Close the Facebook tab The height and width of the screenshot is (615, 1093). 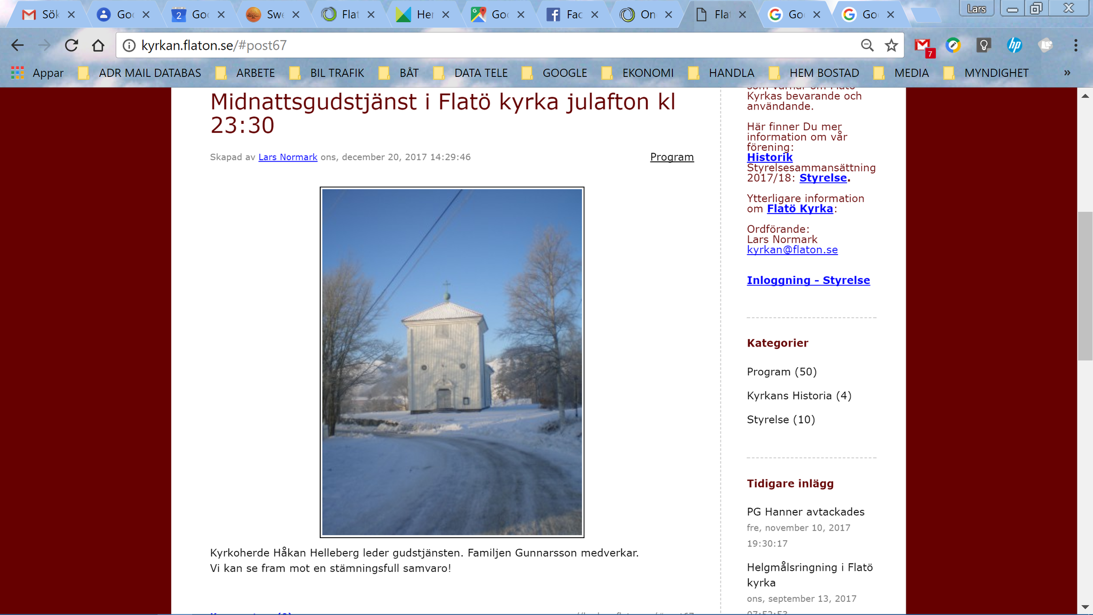[x=595, y=14]
